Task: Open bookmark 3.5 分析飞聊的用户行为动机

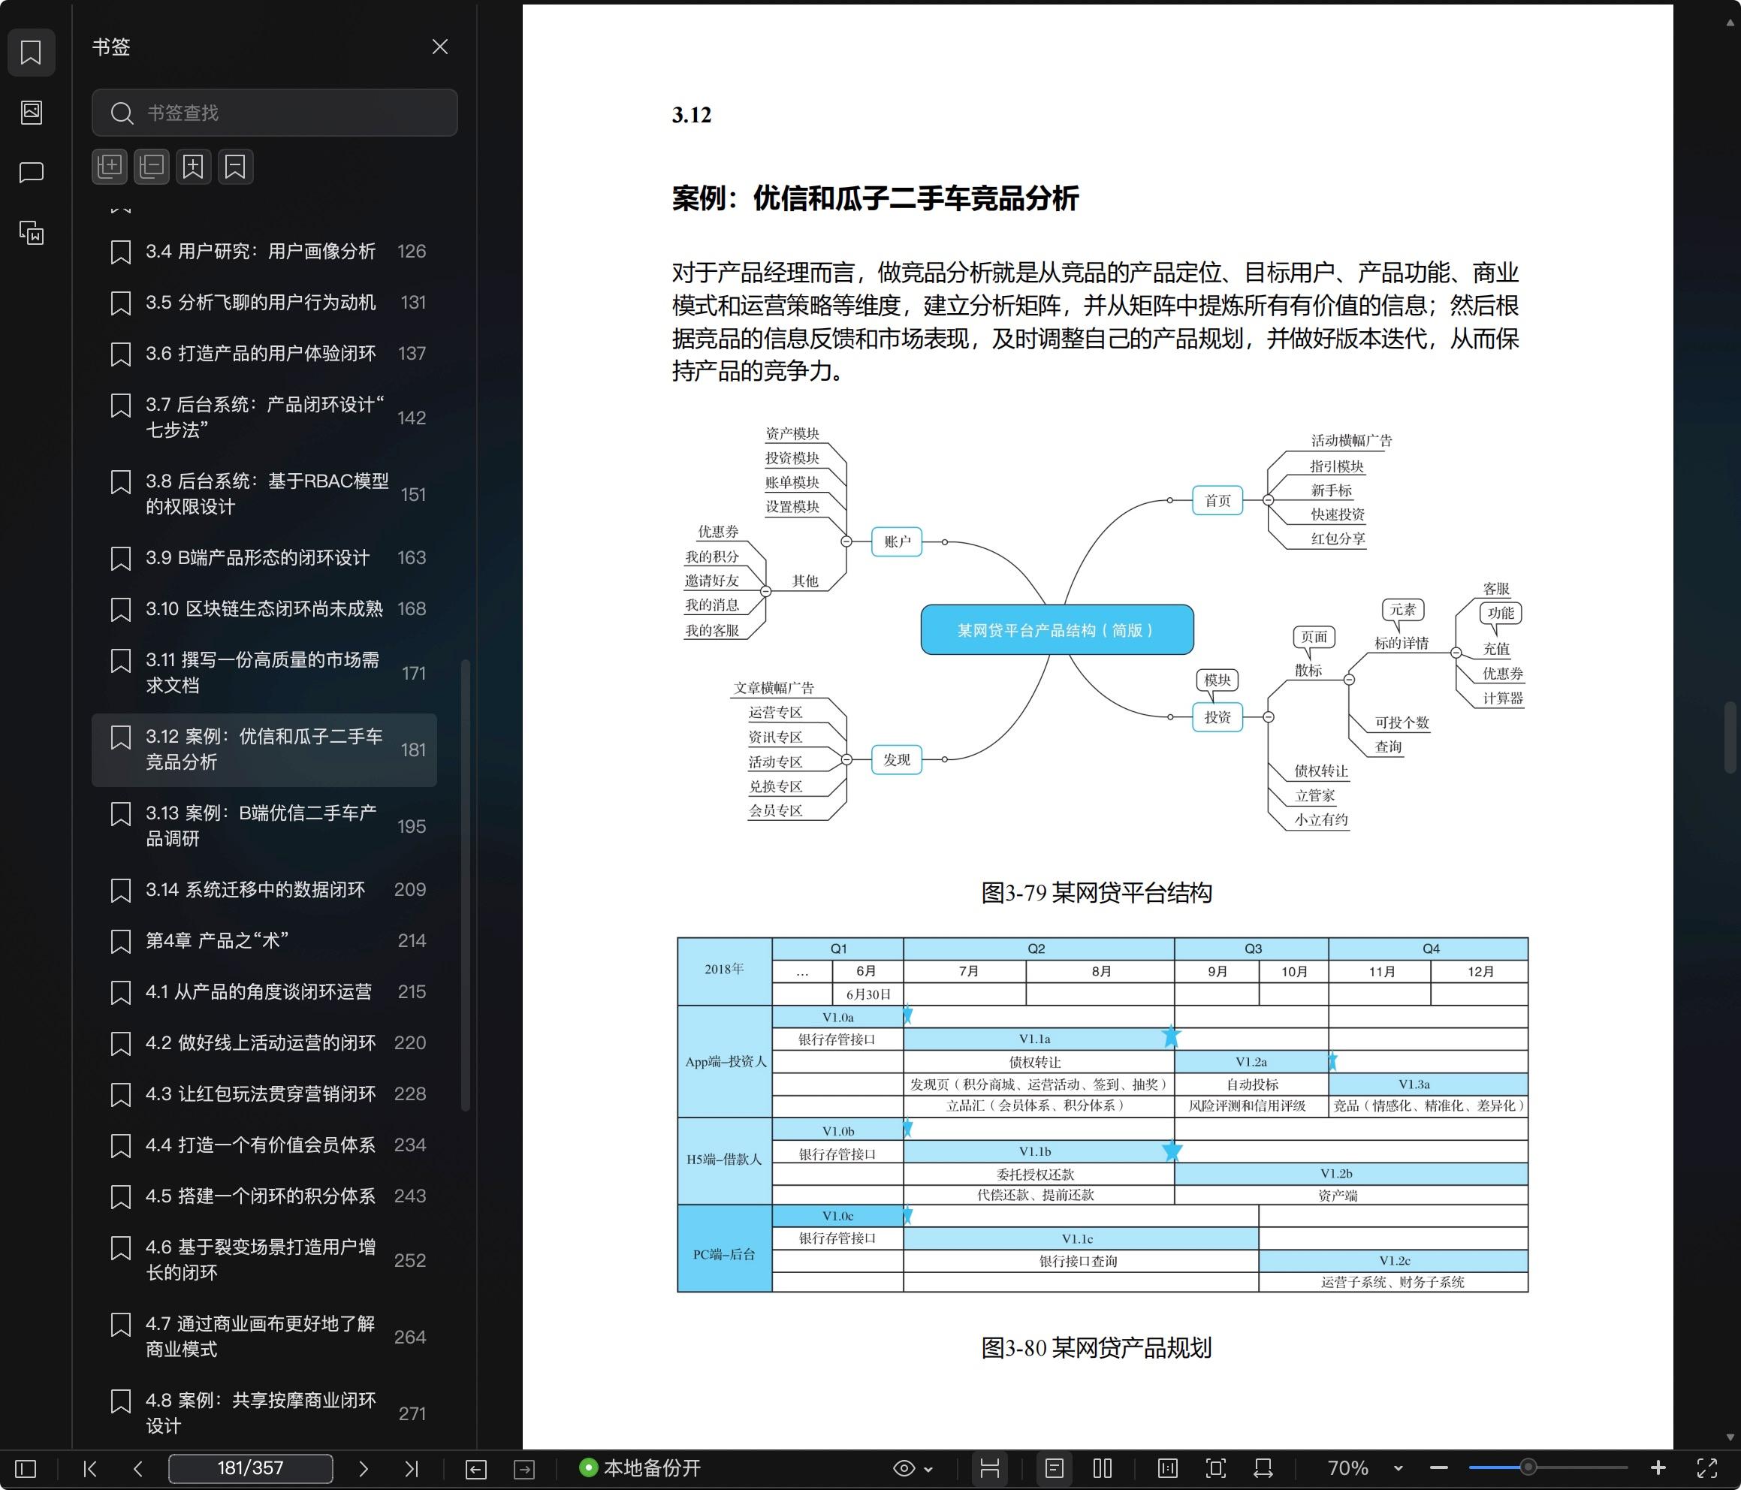Action: click(x=264, y=303)
